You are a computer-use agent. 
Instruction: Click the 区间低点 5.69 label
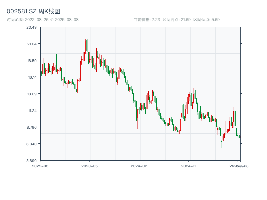[206, 20]
